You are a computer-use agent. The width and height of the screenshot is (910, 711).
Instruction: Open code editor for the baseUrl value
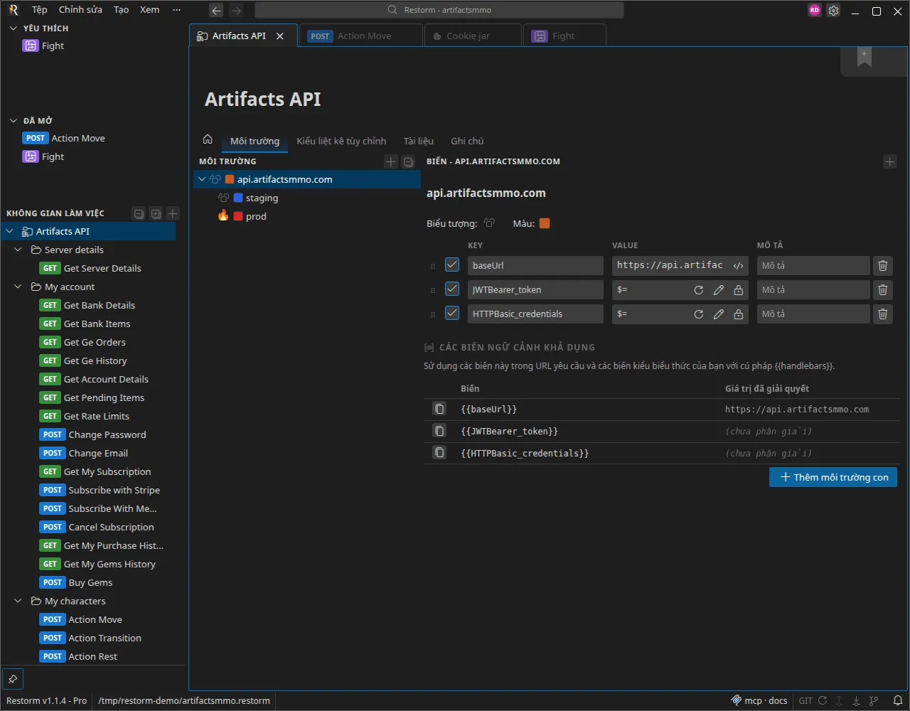pyautogui.click(x=739, y=265)
